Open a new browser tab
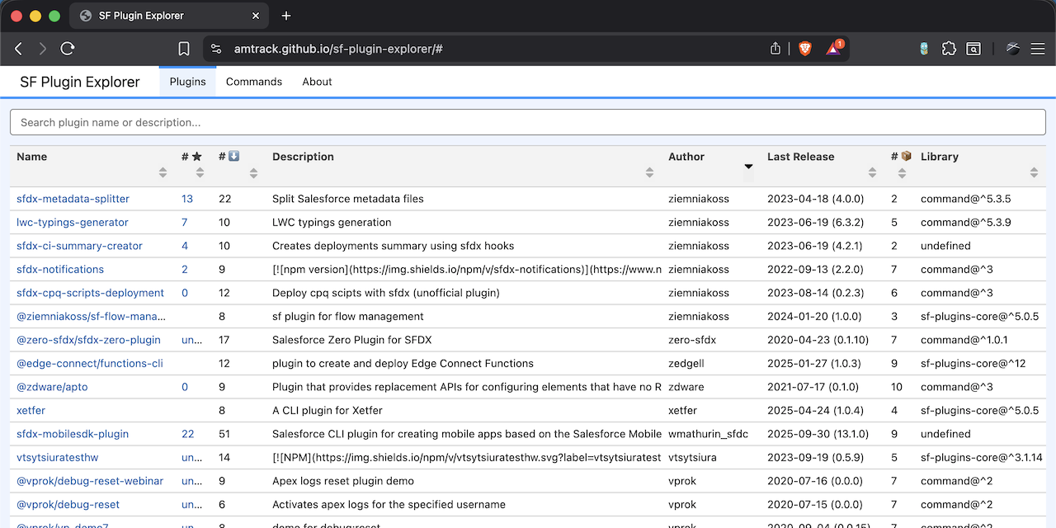This screenshot has height=528, width=1056. (286, 16)
